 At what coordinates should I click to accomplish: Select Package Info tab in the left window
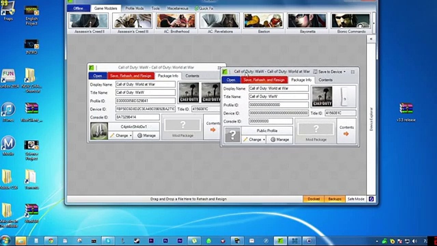[x=168, y=76]
